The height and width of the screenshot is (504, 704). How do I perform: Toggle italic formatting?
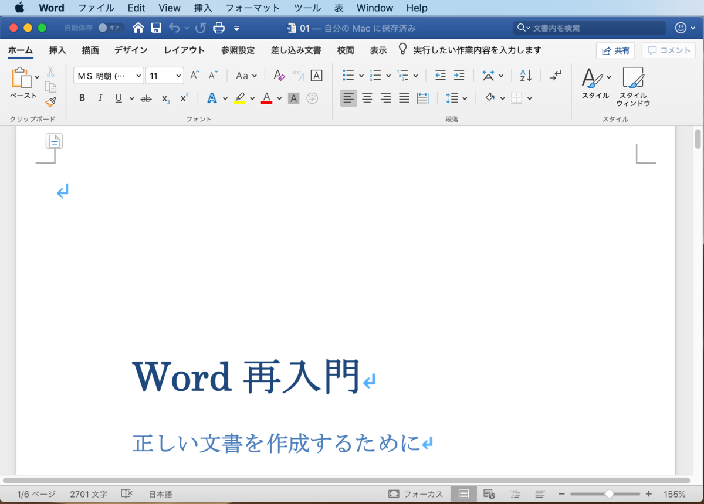point(100,98)
